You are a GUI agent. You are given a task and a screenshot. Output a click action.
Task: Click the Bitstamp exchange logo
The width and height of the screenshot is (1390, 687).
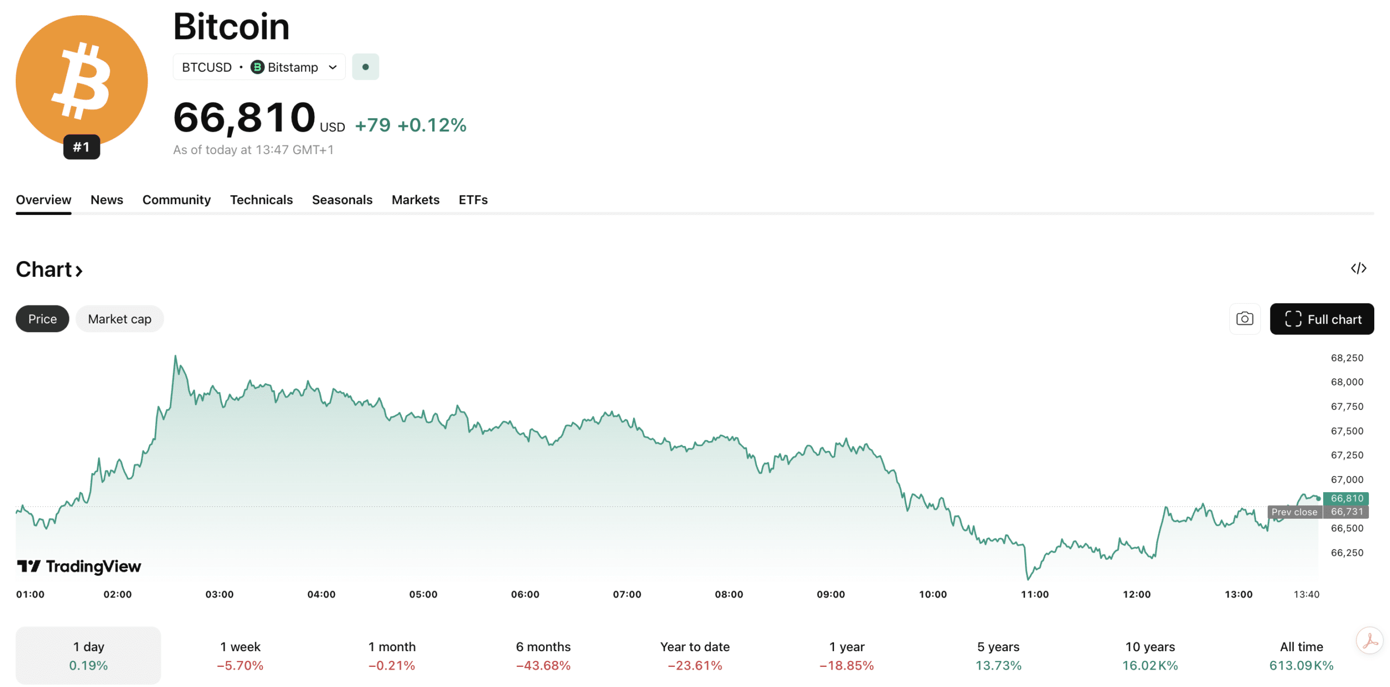click(257, 67)
